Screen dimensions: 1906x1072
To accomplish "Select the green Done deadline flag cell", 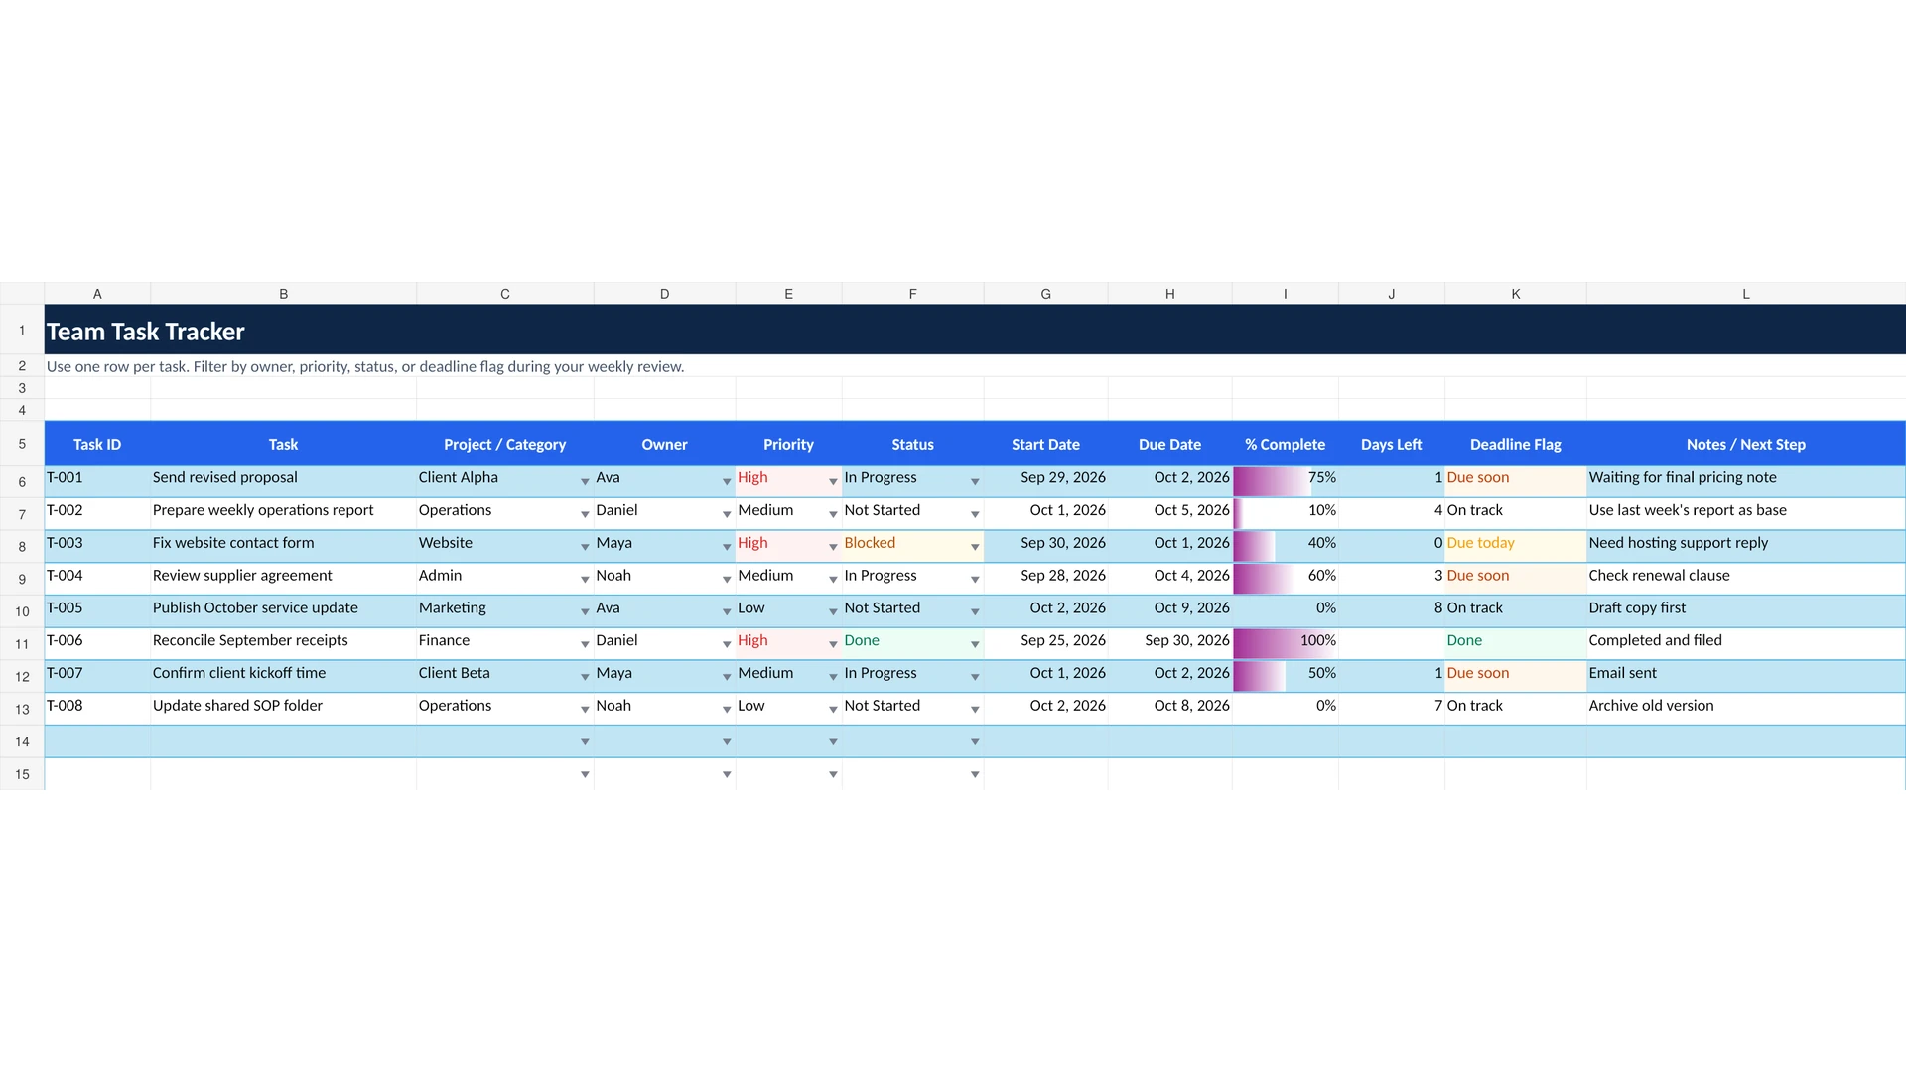I will coord(1516,644).
